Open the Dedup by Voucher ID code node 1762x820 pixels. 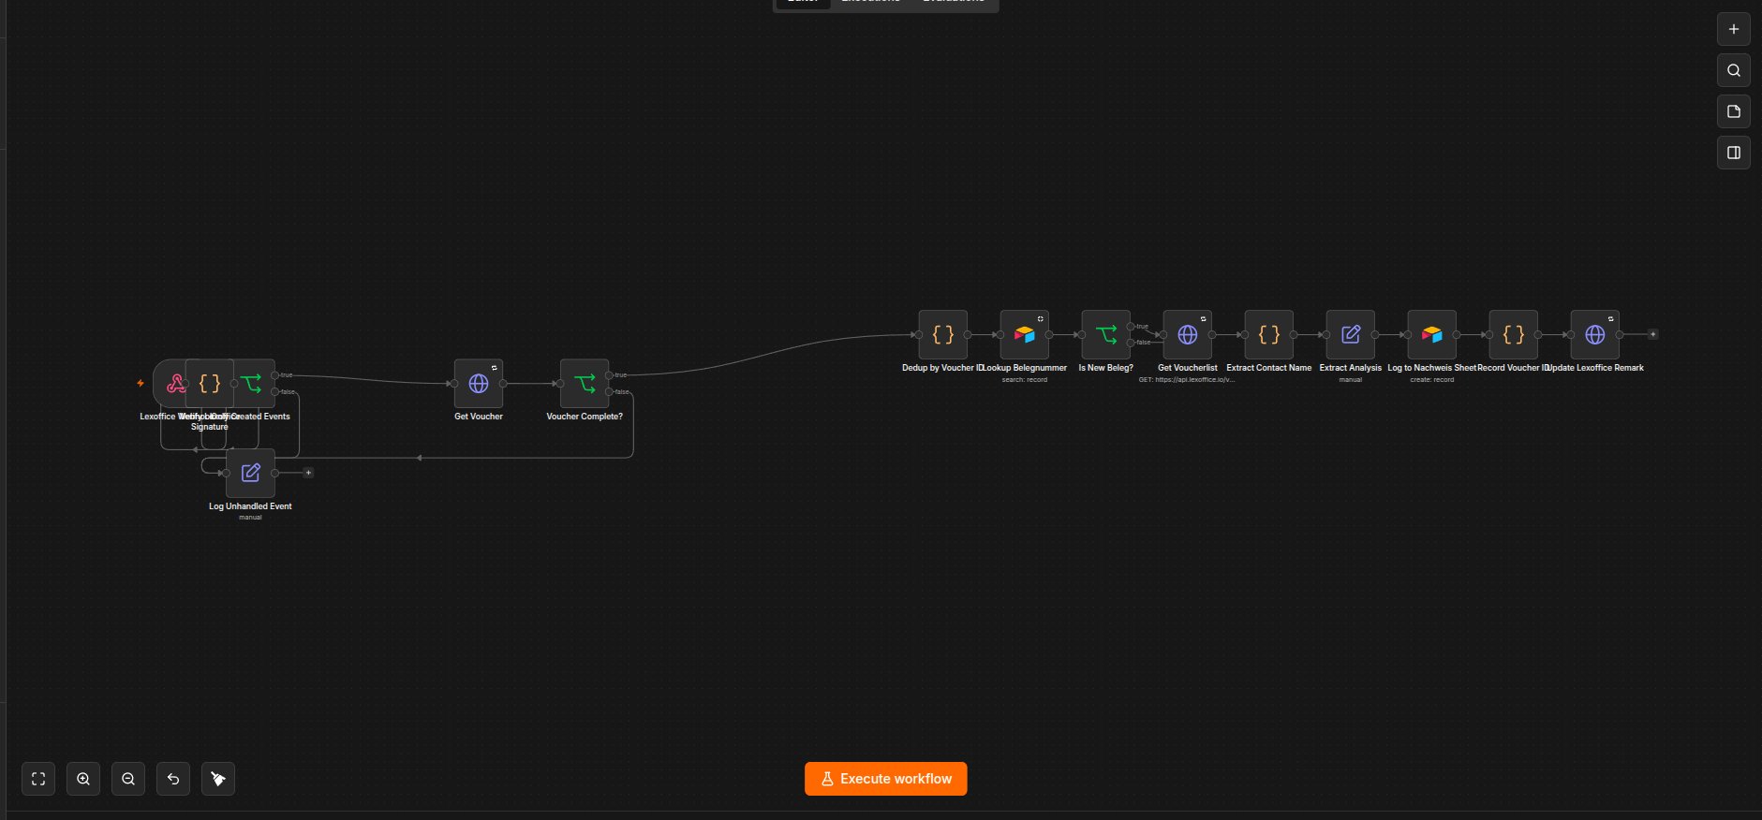(x=943, y=334)
